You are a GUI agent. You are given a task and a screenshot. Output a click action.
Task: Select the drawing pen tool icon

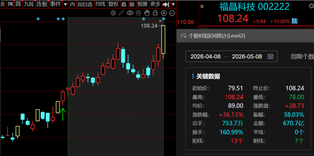coord(121,13)
